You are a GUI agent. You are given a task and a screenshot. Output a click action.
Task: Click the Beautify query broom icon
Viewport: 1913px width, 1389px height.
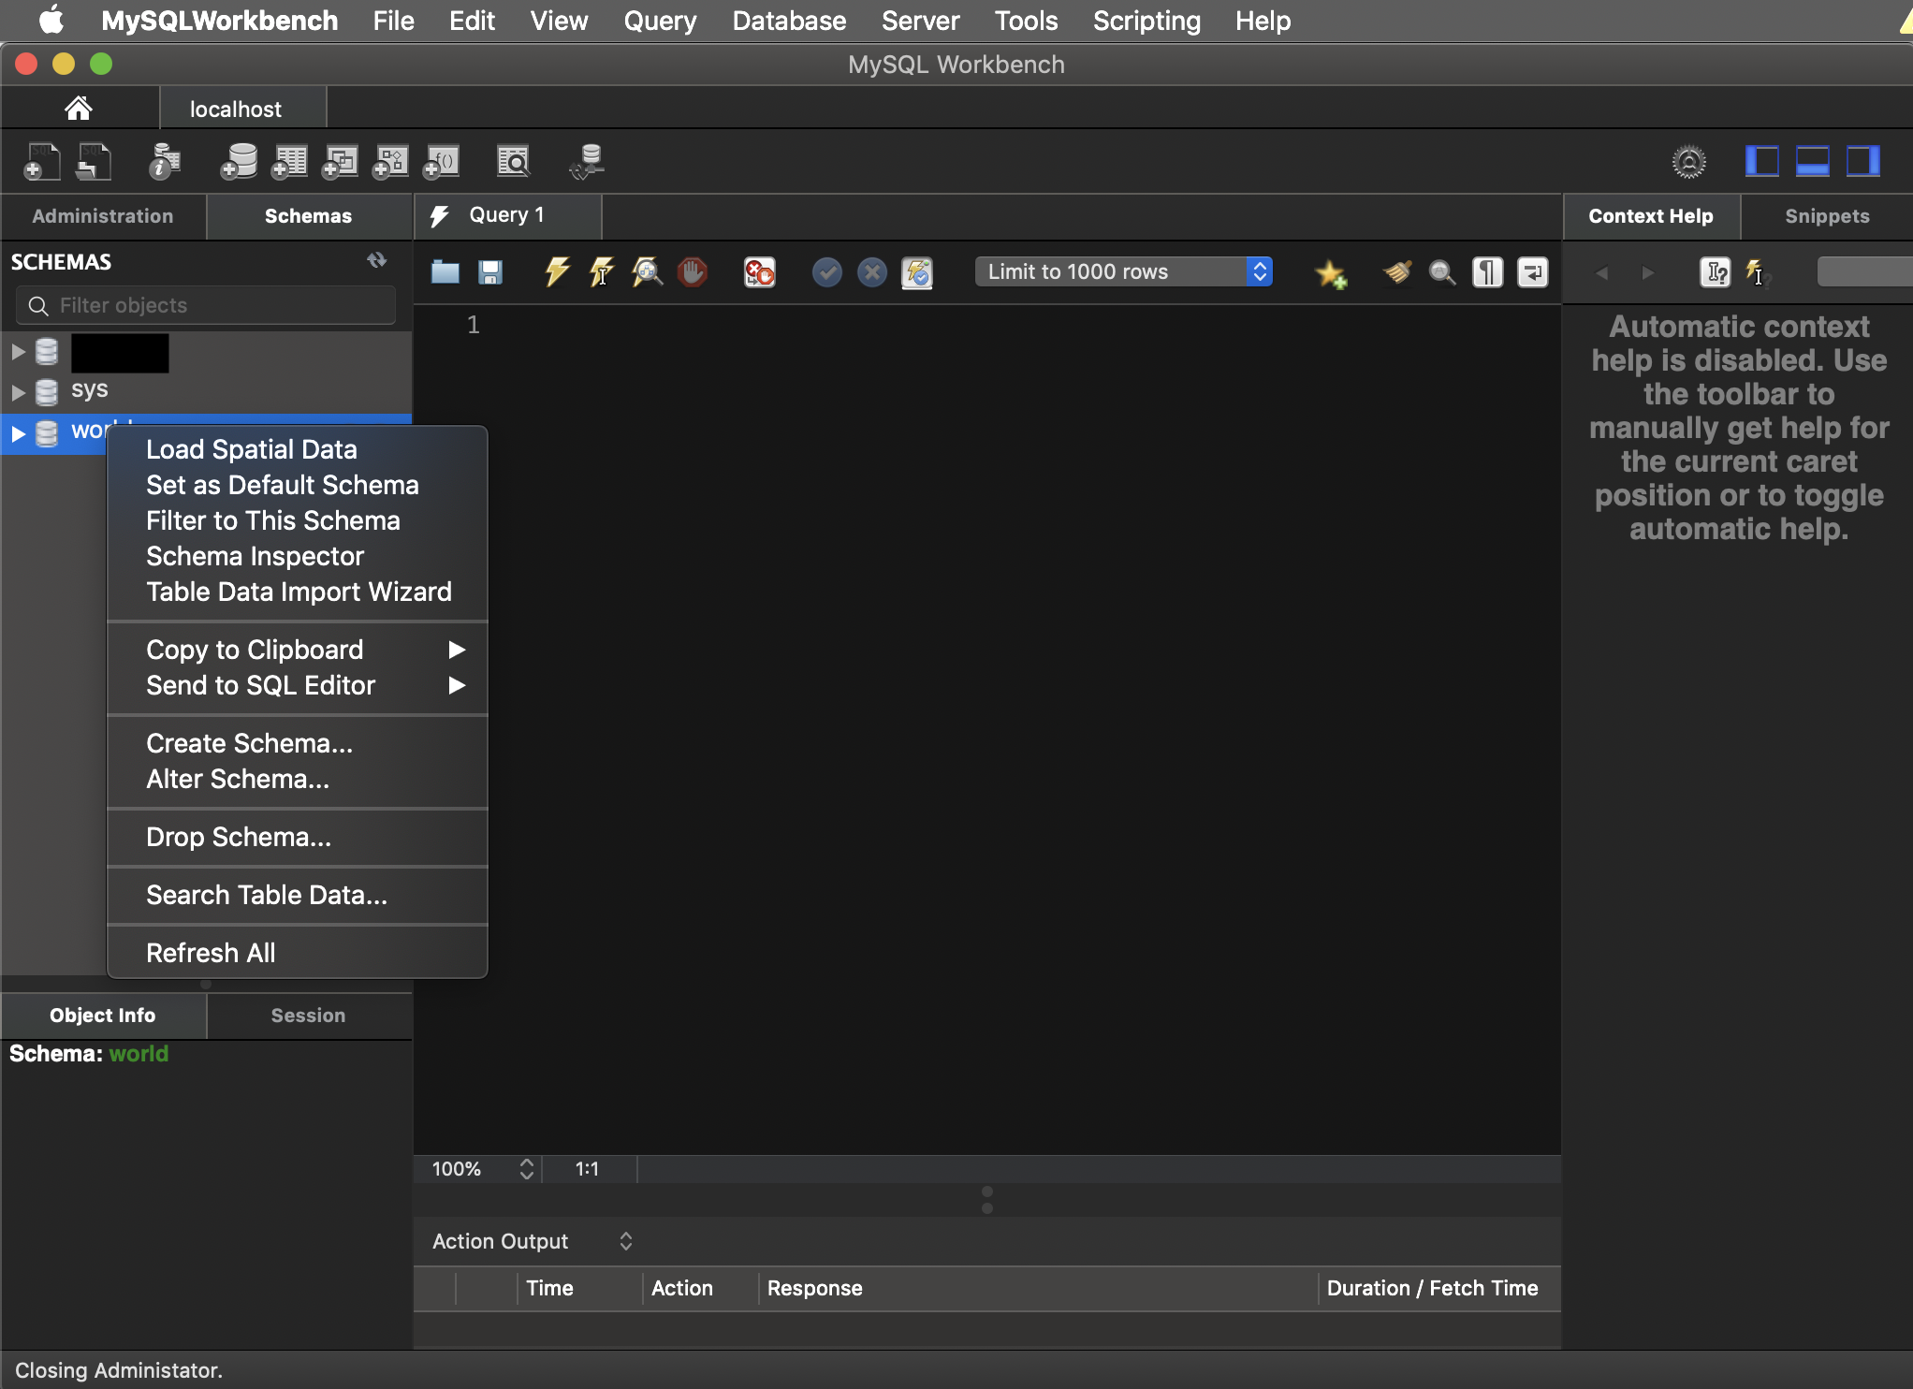tap(1397, 272)
